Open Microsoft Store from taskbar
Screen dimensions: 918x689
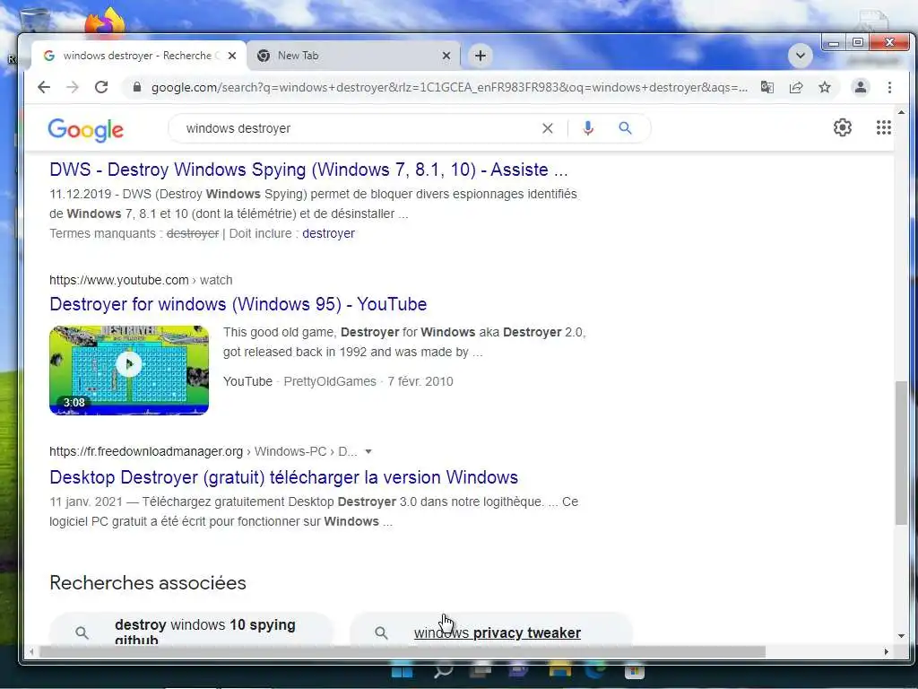[634, 671]
